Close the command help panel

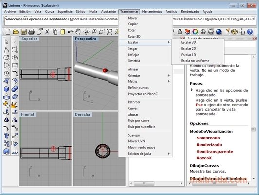click(x=254, y=39)
